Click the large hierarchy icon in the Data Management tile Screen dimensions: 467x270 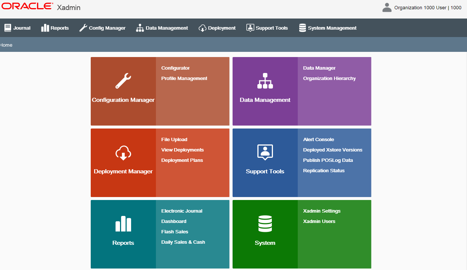click(265, 81)
